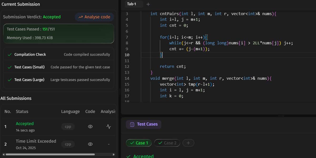Click the panel divider handle above Test Cases
Viewport: 316px width, 158px height.
coord(281,116)
